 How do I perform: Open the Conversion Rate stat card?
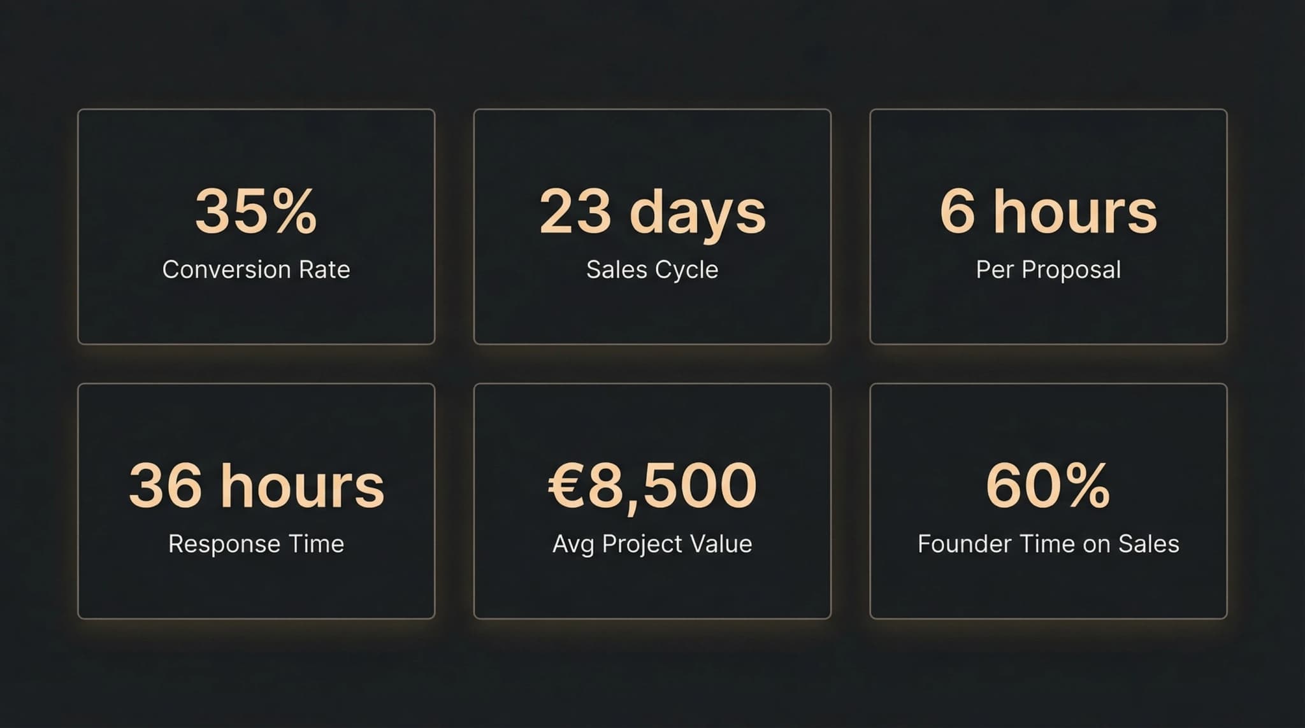click(256, 312)
